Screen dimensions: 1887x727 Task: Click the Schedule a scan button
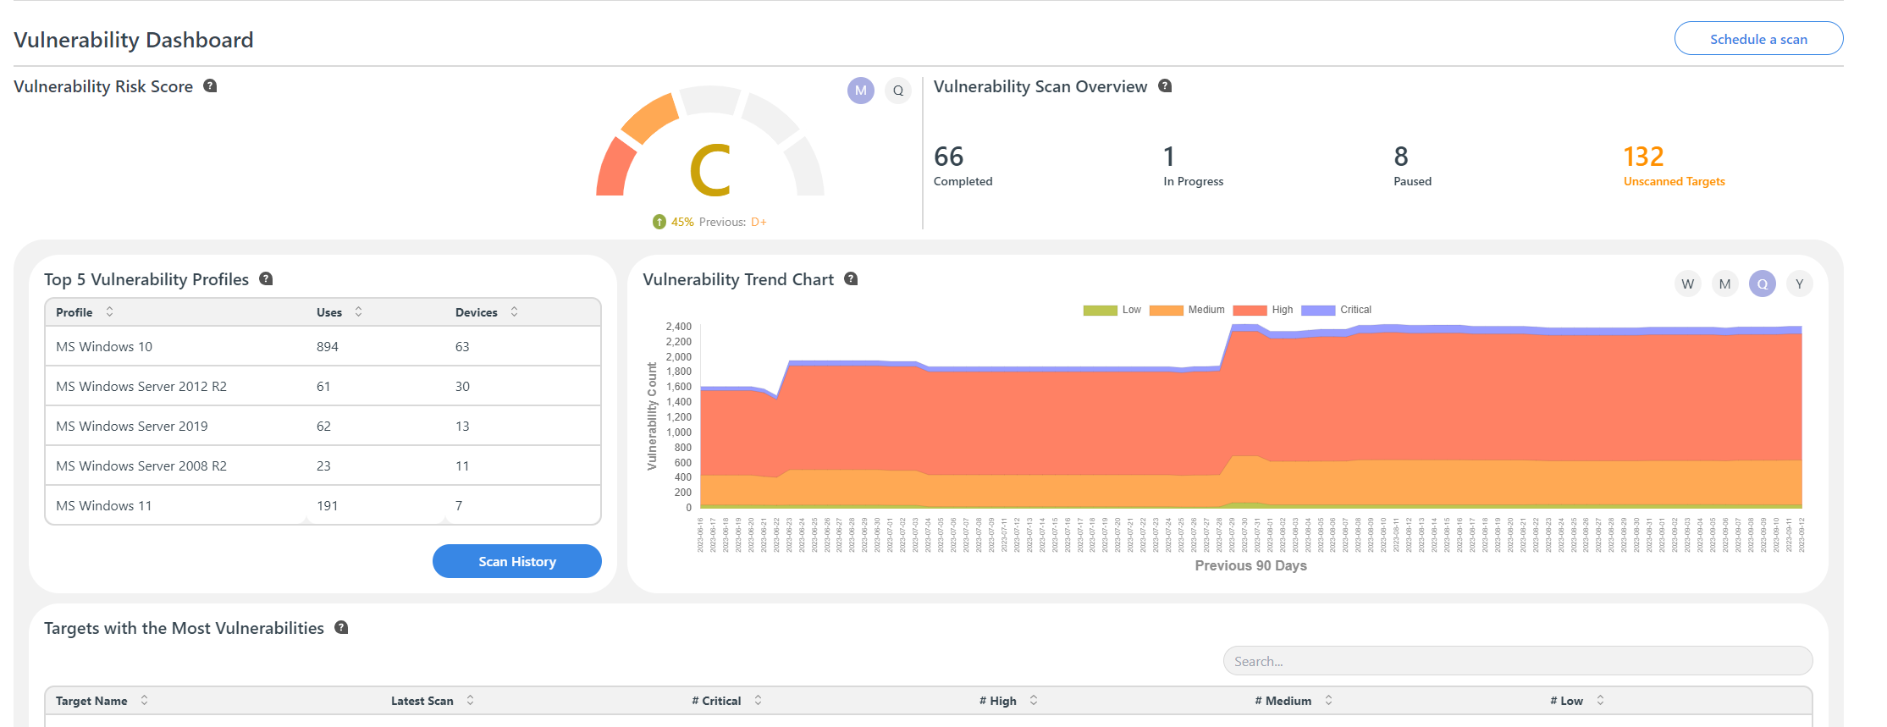click(x=1758, y=39)
